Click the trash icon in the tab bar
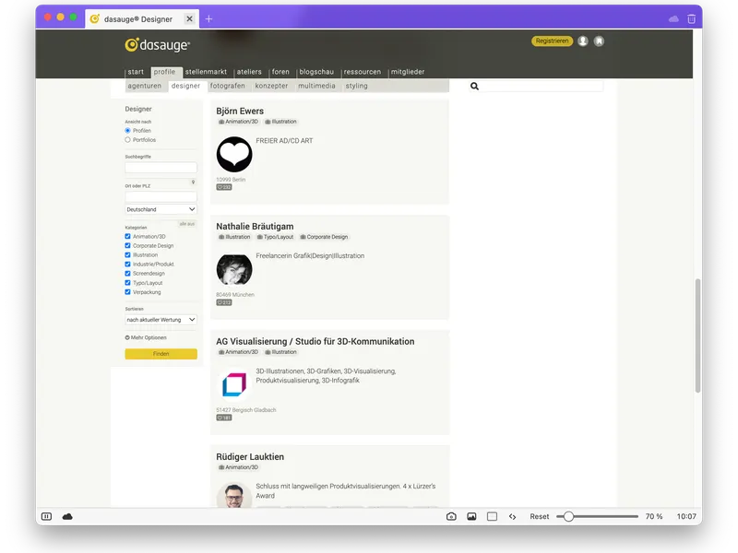This screenshot has height=553, width=738. click(x=692, y=18)
